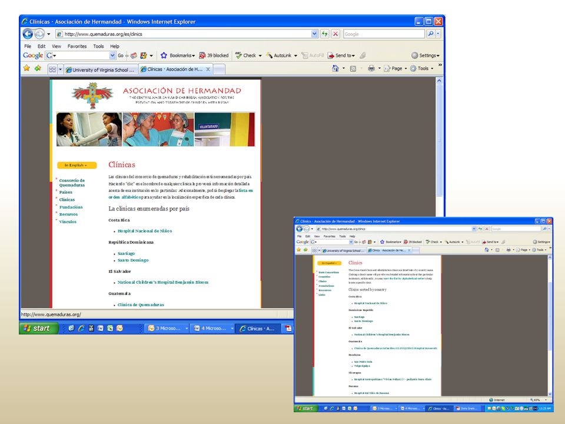Click PDF icon at end of Clínicas taskbar
This screenshot has height=424, width=565.
coord(288,328)
